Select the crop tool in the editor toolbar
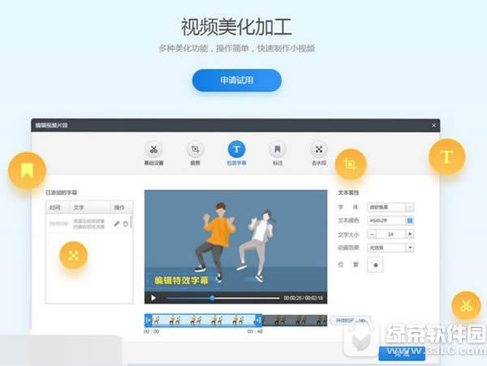 pyautogui.click(x=195, y=149)
